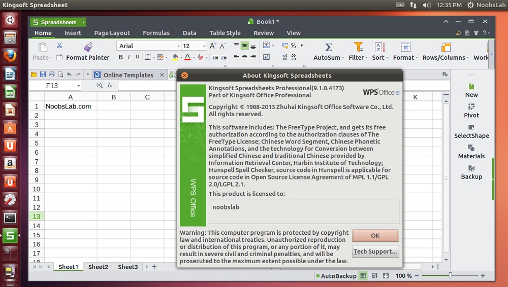Image resolution: width=508 pixels, height=287 pixels.
Task: Click the increase decimal places icon
Action: [284, 57]
